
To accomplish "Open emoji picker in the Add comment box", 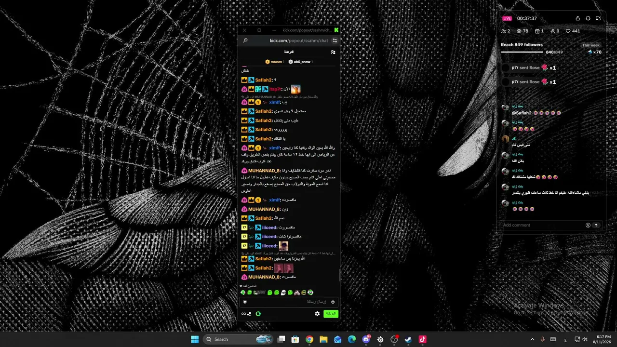I will (588, 225).
